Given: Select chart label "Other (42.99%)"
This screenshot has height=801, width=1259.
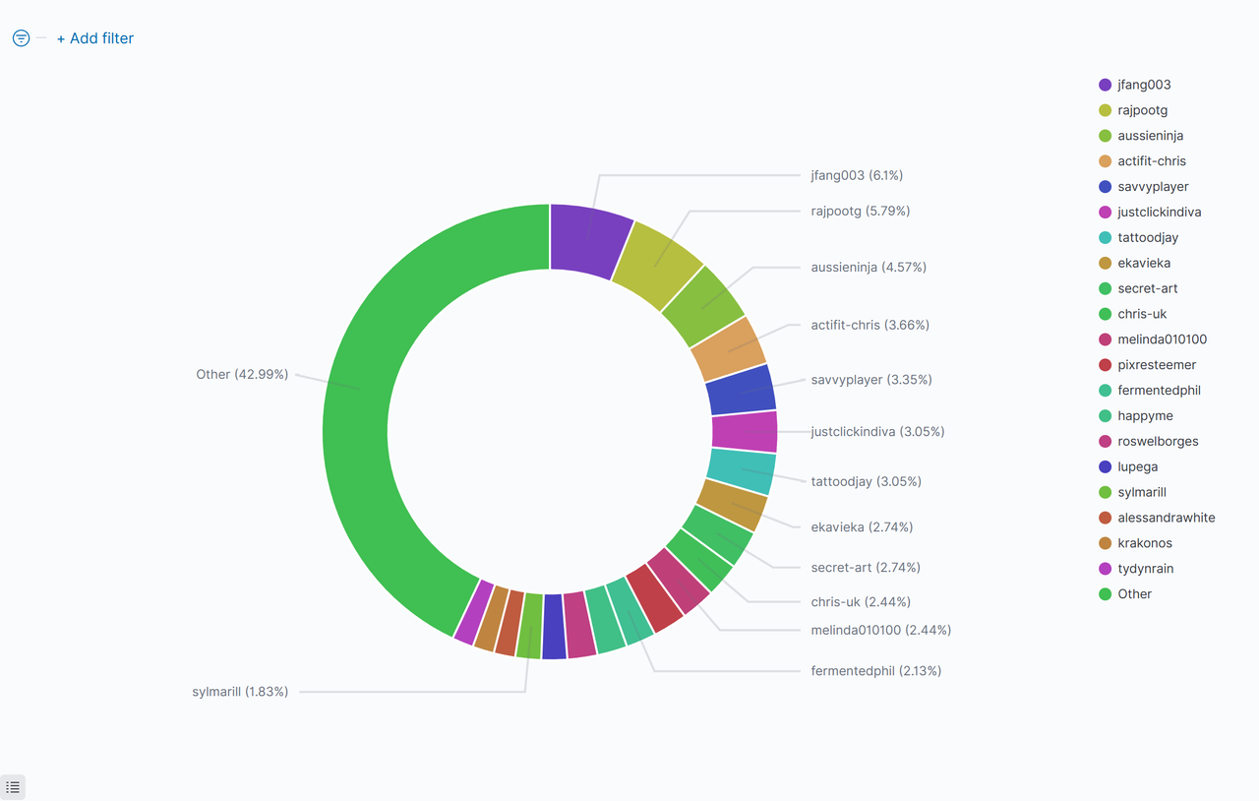Looking at the screenshot, I should click(242, 374).
